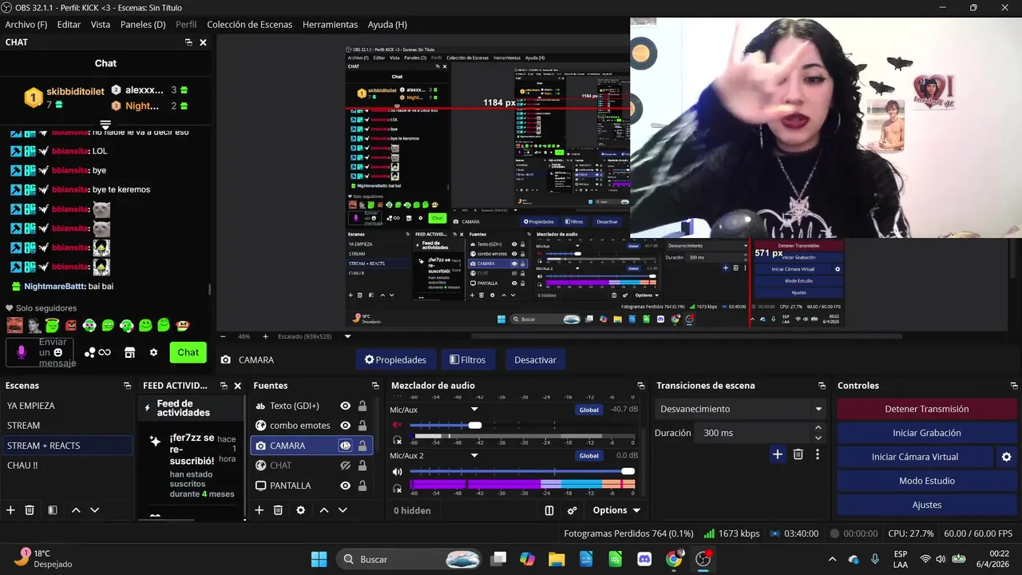
Task: Open the Herramientas menu
Action: click(x=331, y=25)
